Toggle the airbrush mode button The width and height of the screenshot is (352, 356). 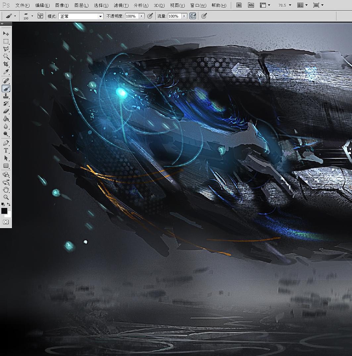pos(193,16)
